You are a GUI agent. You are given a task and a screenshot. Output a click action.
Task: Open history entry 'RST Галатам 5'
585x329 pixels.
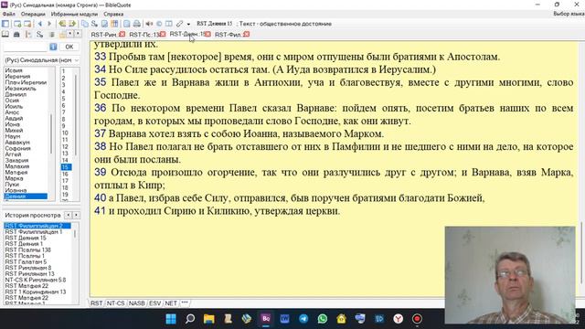[x=26, y=261]
